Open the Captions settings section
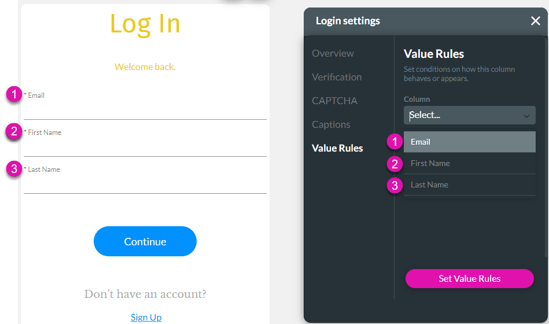Viewport: 549px width, 324px height. tap(331, 124)
